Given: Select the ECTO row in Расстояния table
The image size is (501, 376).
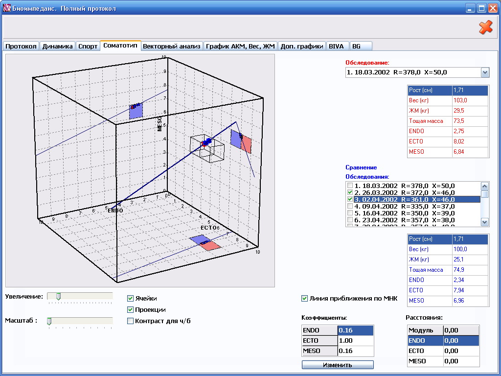Looking at the screenshot, I should click(x=443, y=351).
